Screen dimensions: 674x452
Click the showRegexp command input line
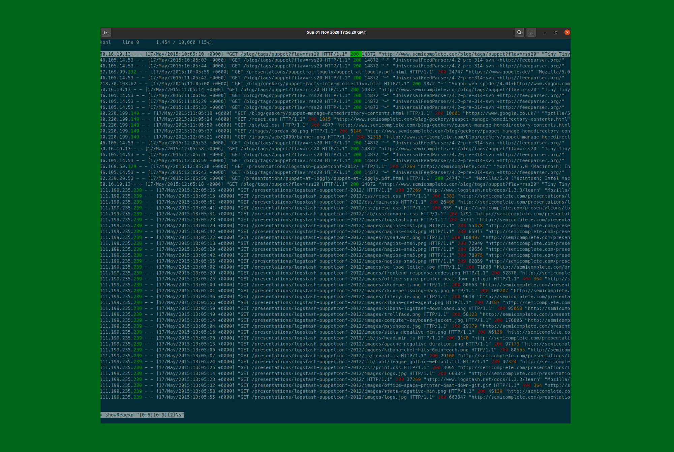(x=143, y=415)
